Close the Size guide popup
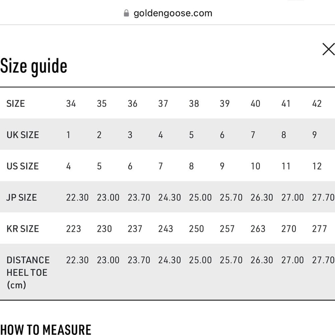335x335 pixels. pyautogui.click(x=328, y=49)
